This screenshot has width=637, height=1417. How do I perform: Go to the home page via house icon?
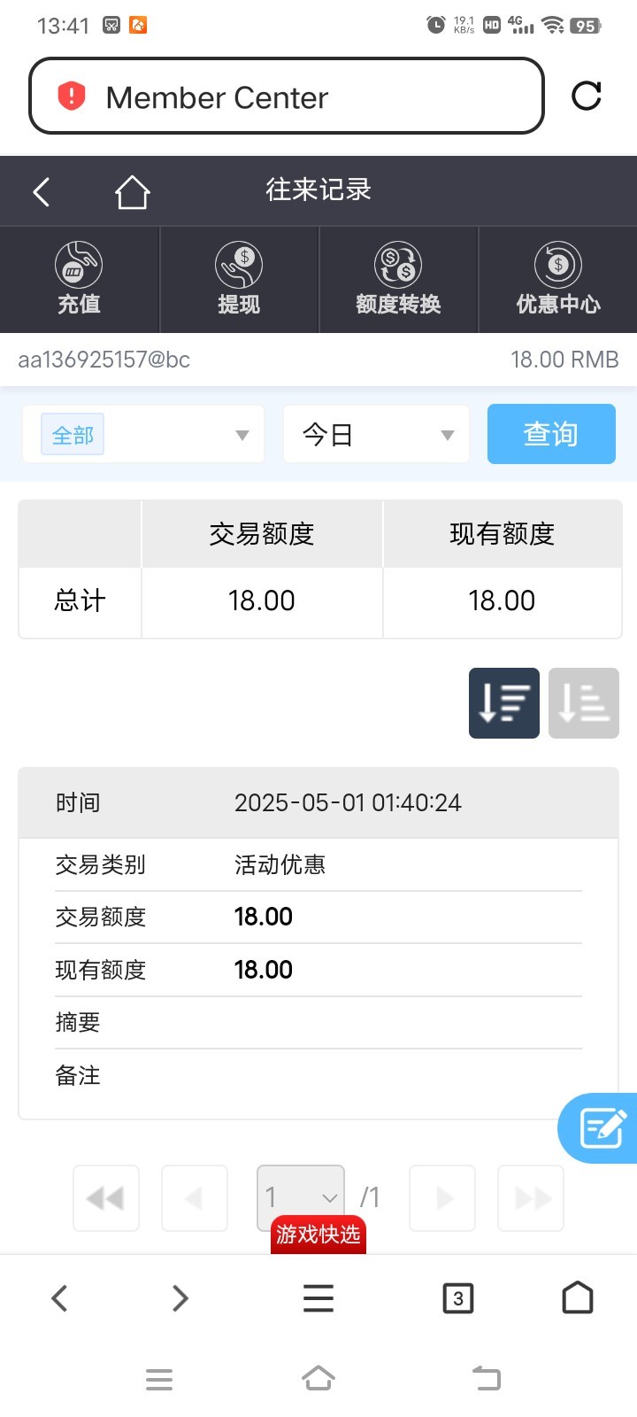pos(132,191)
